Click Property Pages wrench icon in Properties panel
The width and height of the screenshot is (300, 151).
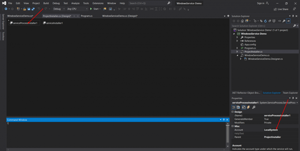point(254,107)
